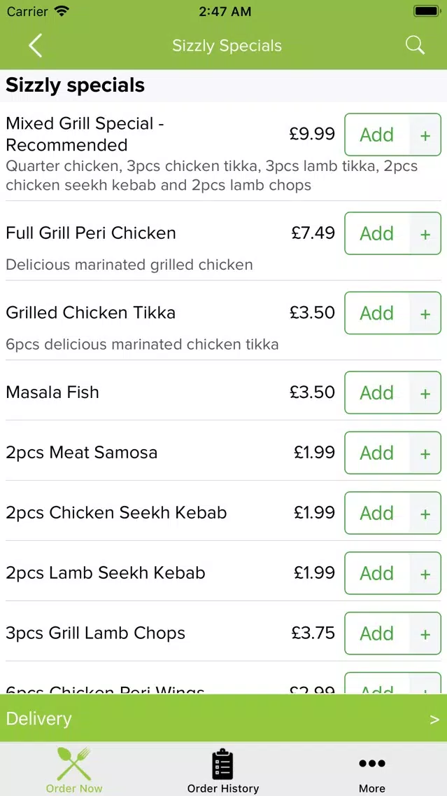Image resolution: width=447 pixels, height=796 pixels.
Task: Tap the Sizzly Specials header title
Action: pyautogui.click(x=227, y=46)
